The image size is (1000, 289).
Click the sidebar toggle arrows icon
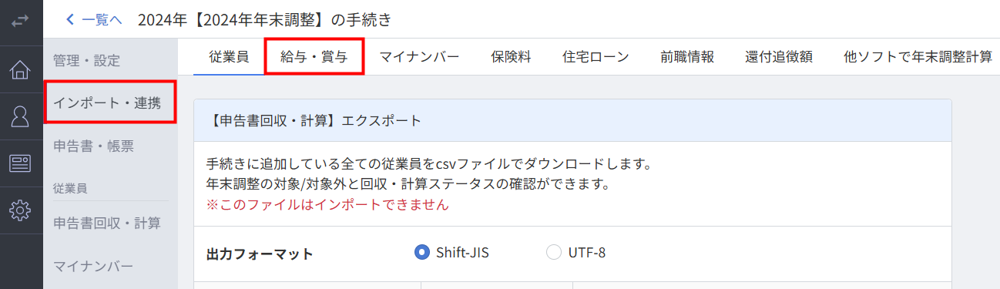pyautogui.click(x=21, y=22)
